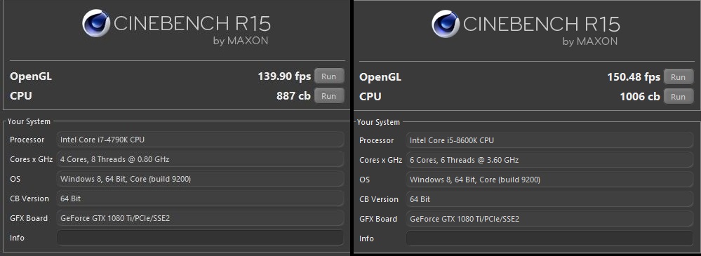Click the empty Info field in left window
Screen dimensions: 701x256
200,238
